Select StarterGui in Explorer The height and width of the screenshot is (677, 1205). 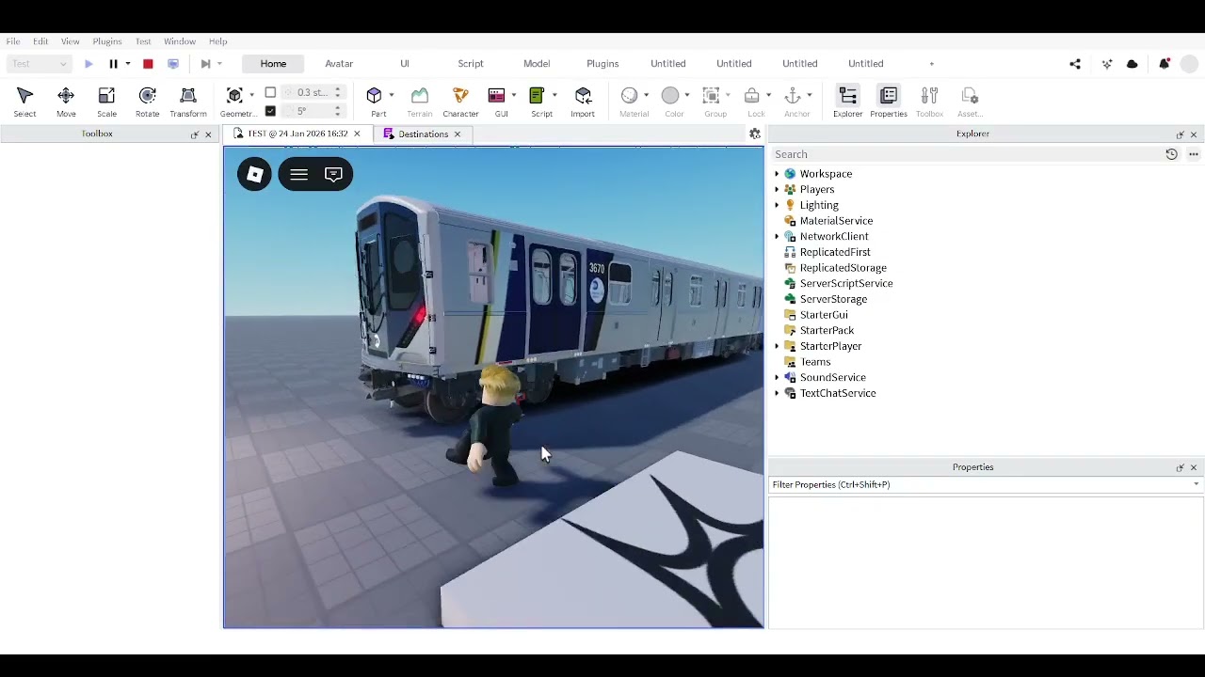(x=824, y=315)
